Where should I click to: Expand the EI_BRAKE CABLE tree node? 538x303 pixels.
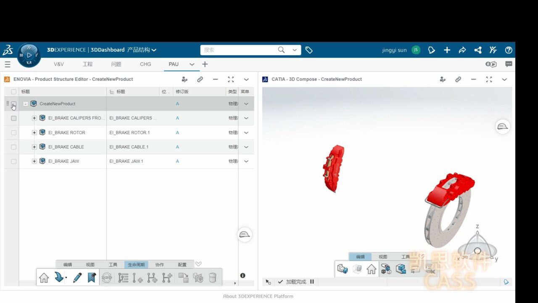click(34, 147)
